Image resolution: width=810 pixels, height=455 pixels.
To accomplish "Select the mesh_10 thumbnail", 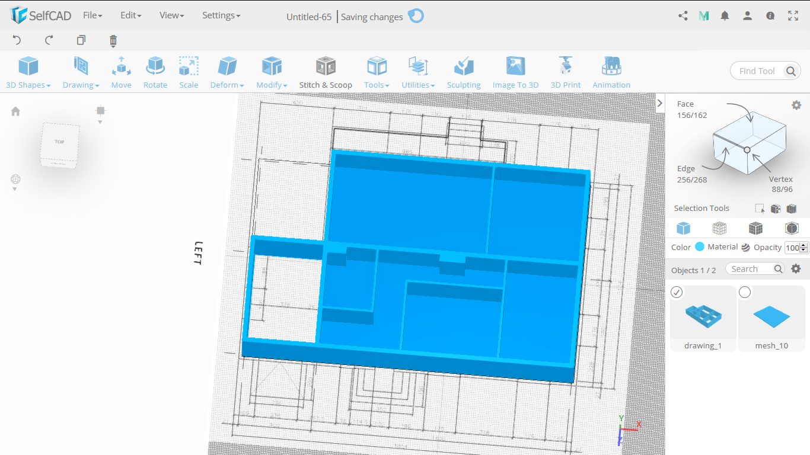I will pos(771,318).
